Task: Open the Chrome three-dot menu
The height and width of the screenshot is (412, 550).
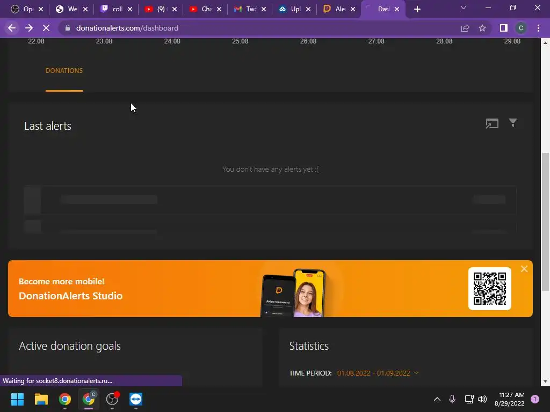Action: coord(538,28)
